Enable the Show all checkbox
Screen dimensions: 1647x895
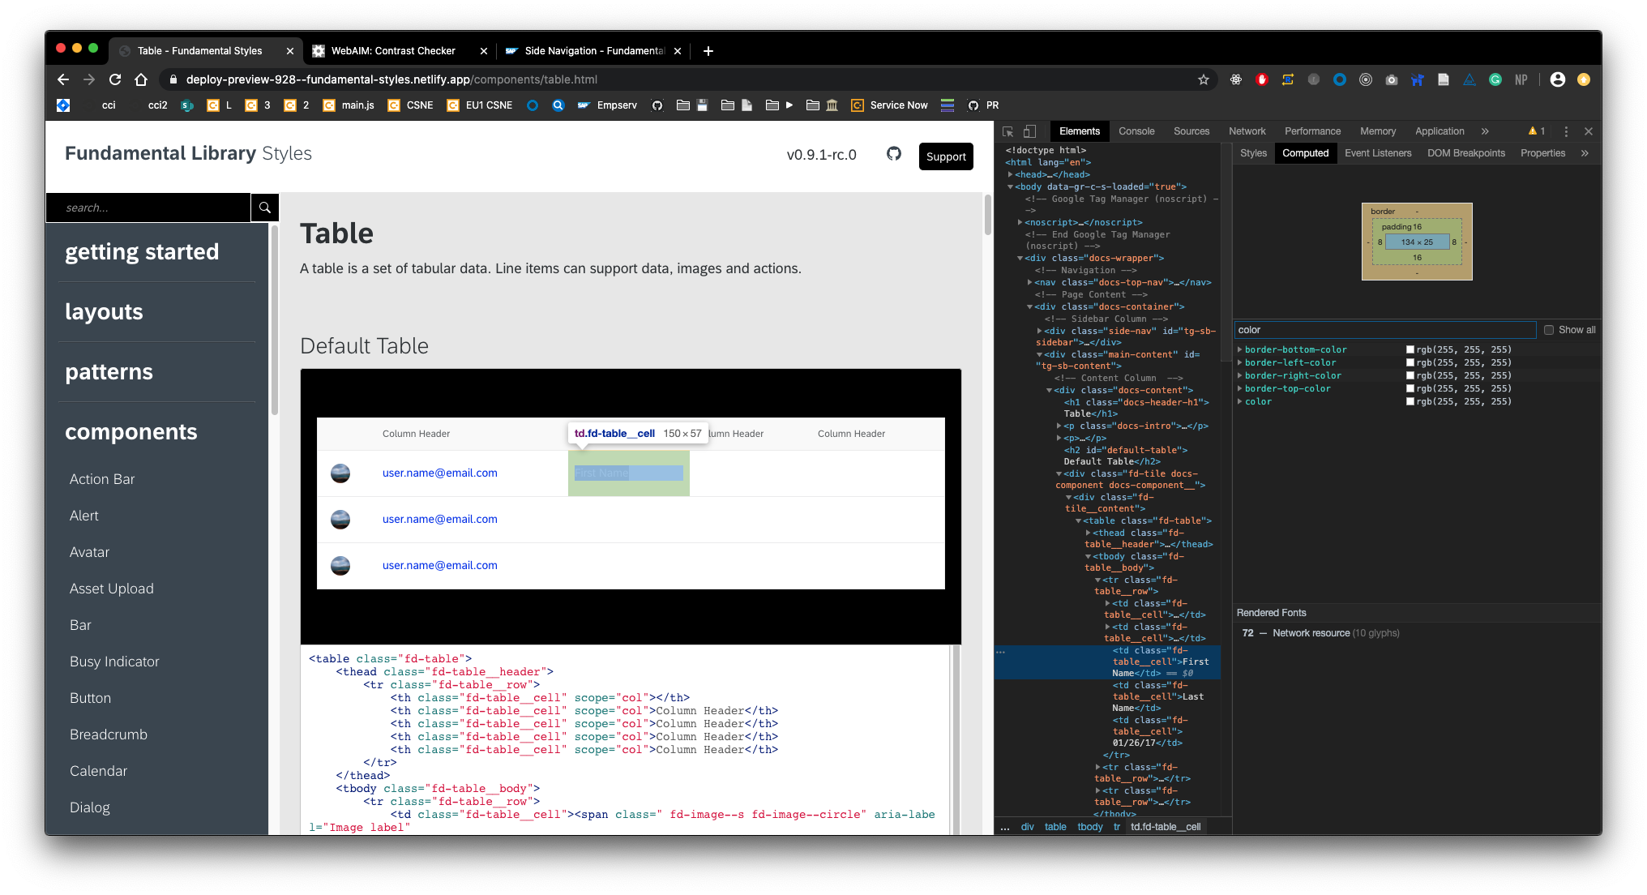[x=1549, y=330]
